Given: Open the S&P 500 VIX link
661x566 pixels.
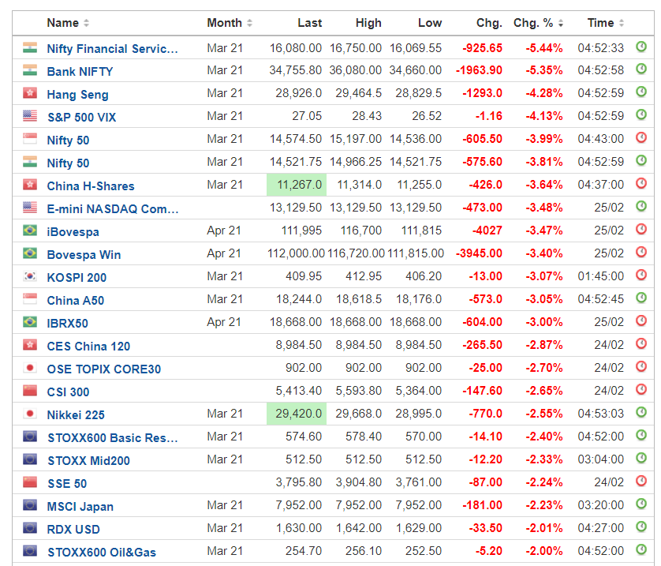Looking at the screenshot, I should tap(81, 118).
